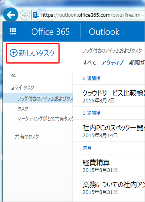Select 共有のタスク in the sidebar

coord(27,136)
